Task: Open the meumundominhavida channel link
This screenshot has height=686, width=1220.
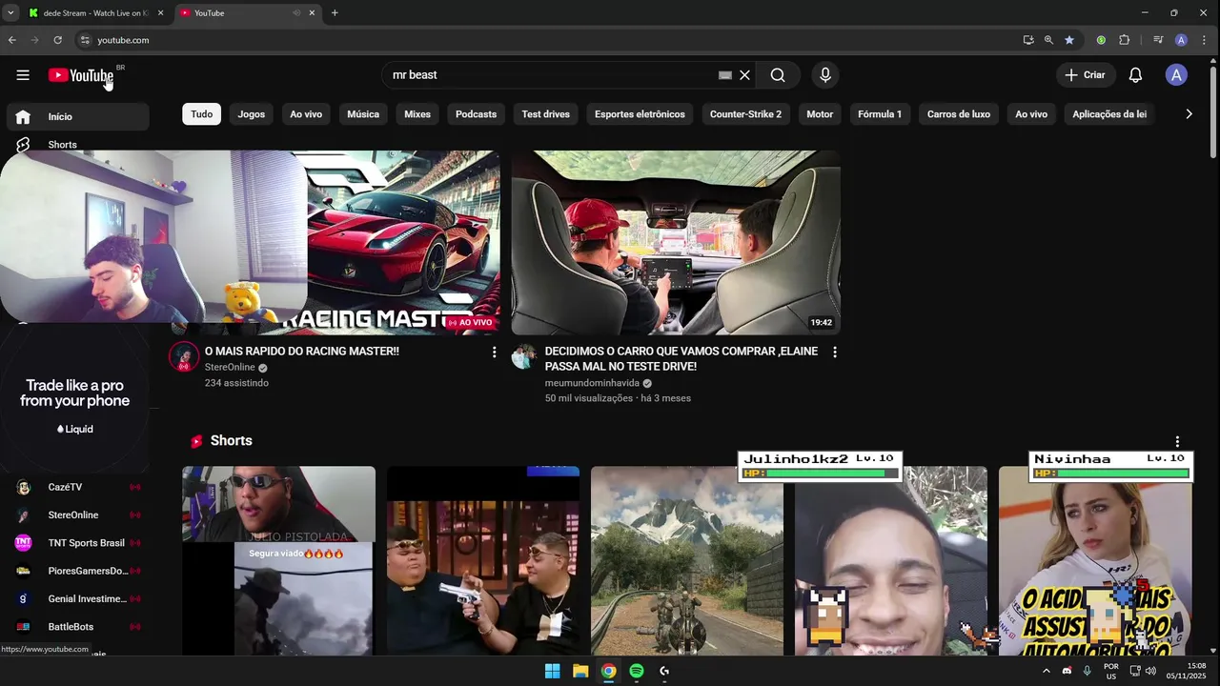Action: pos(592,383)
